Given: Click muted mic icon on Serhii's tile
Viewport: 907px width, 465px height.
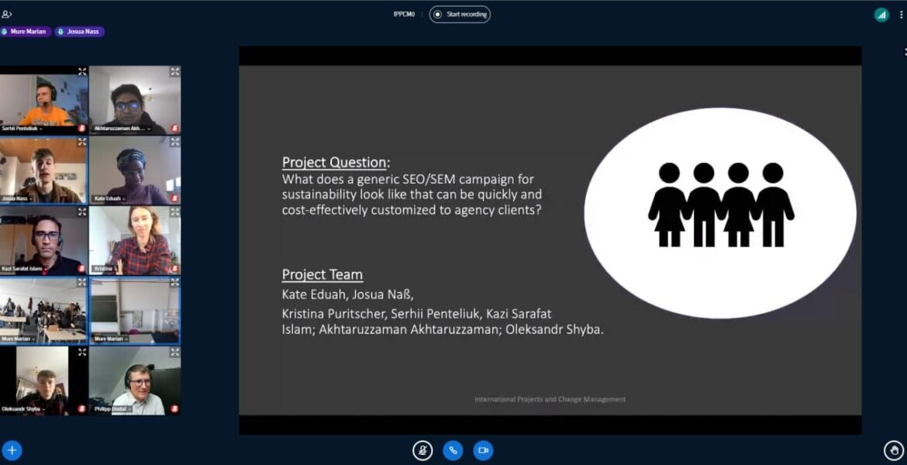Looking at the screenshot, I should pos(82,129).
